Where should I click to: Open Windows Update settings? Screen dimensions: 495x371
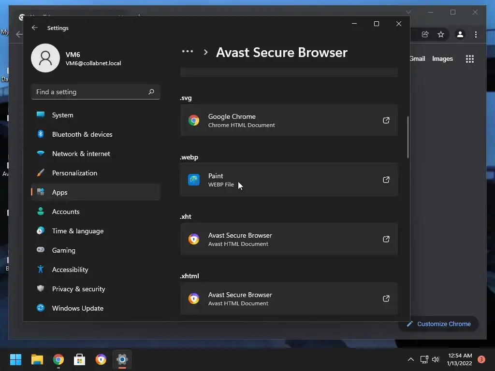click(96, 308)
